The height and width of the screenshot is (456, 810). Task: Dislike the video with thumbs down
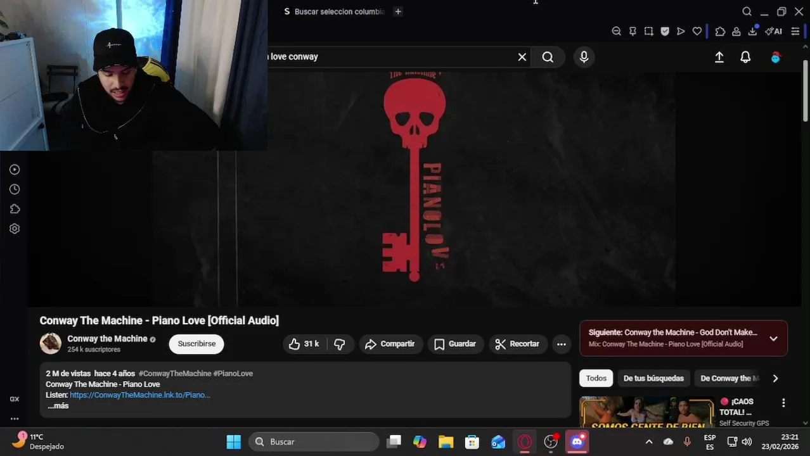340,344
